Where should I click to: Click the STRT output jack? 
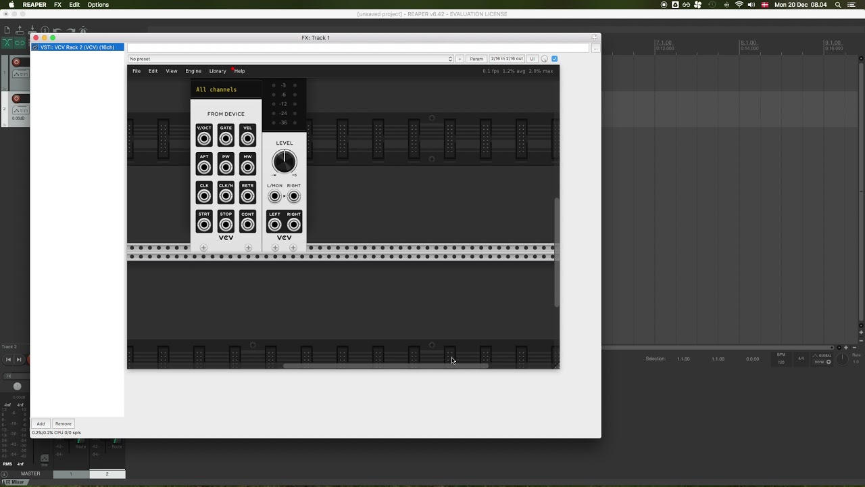pos(204,225)
